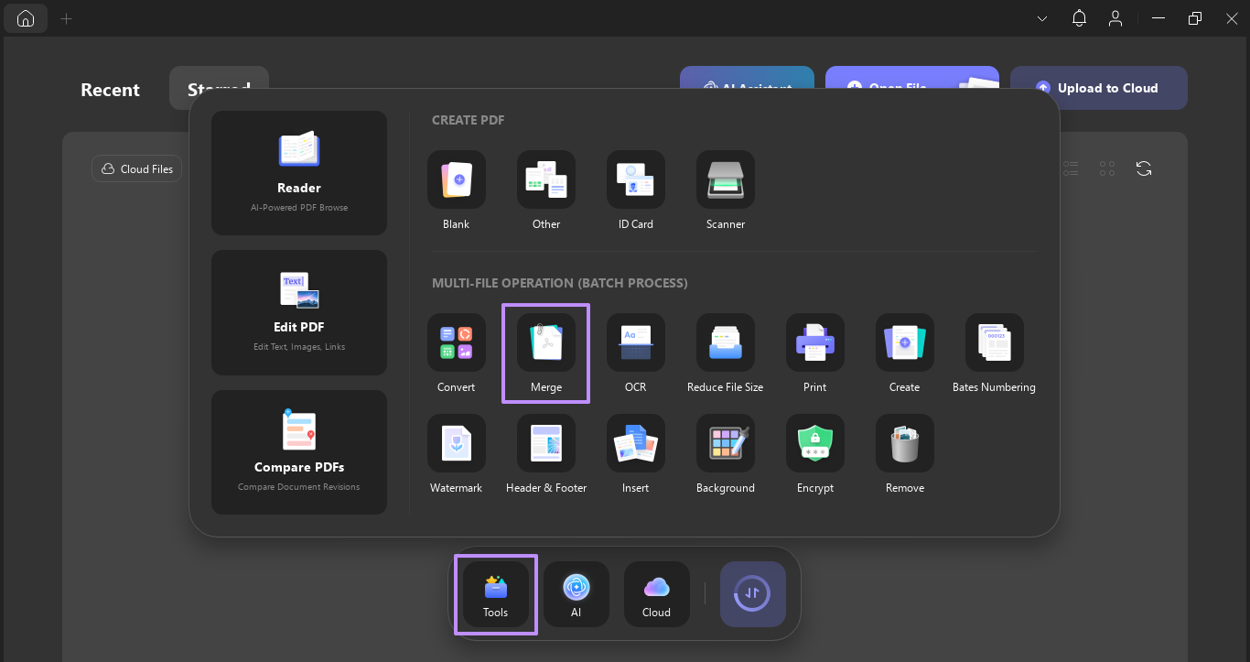Select the Merge tool
The image size is (1250, 662).
tap(545, 353)
